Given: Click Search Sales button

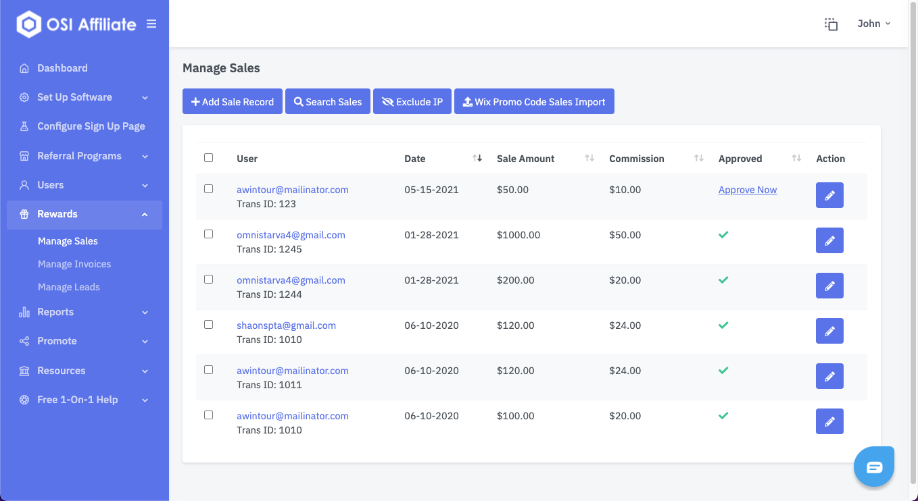Looking at the screenshot, I should point(328,101).
